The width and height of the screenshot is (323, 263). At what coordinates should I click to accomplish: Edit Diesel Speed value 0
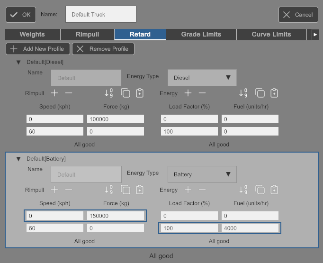pos(55,119)
